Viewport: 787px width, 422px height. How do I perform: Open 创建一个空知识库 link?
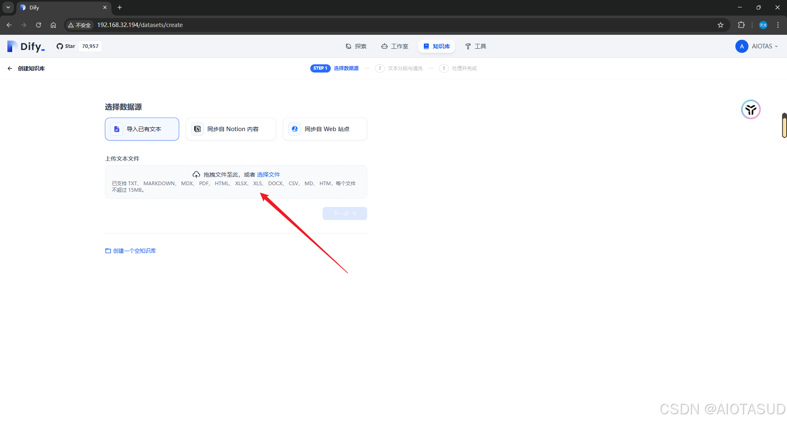pos(130,250)
